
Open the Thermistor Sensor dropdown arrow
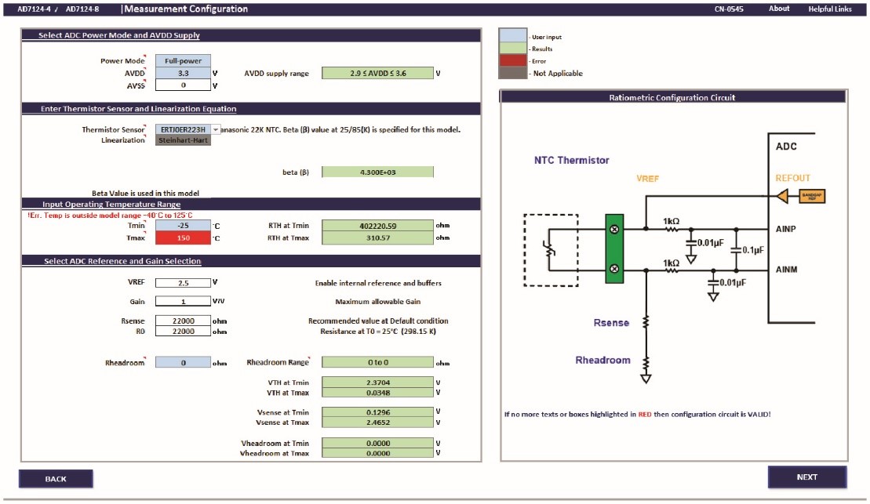216,129
